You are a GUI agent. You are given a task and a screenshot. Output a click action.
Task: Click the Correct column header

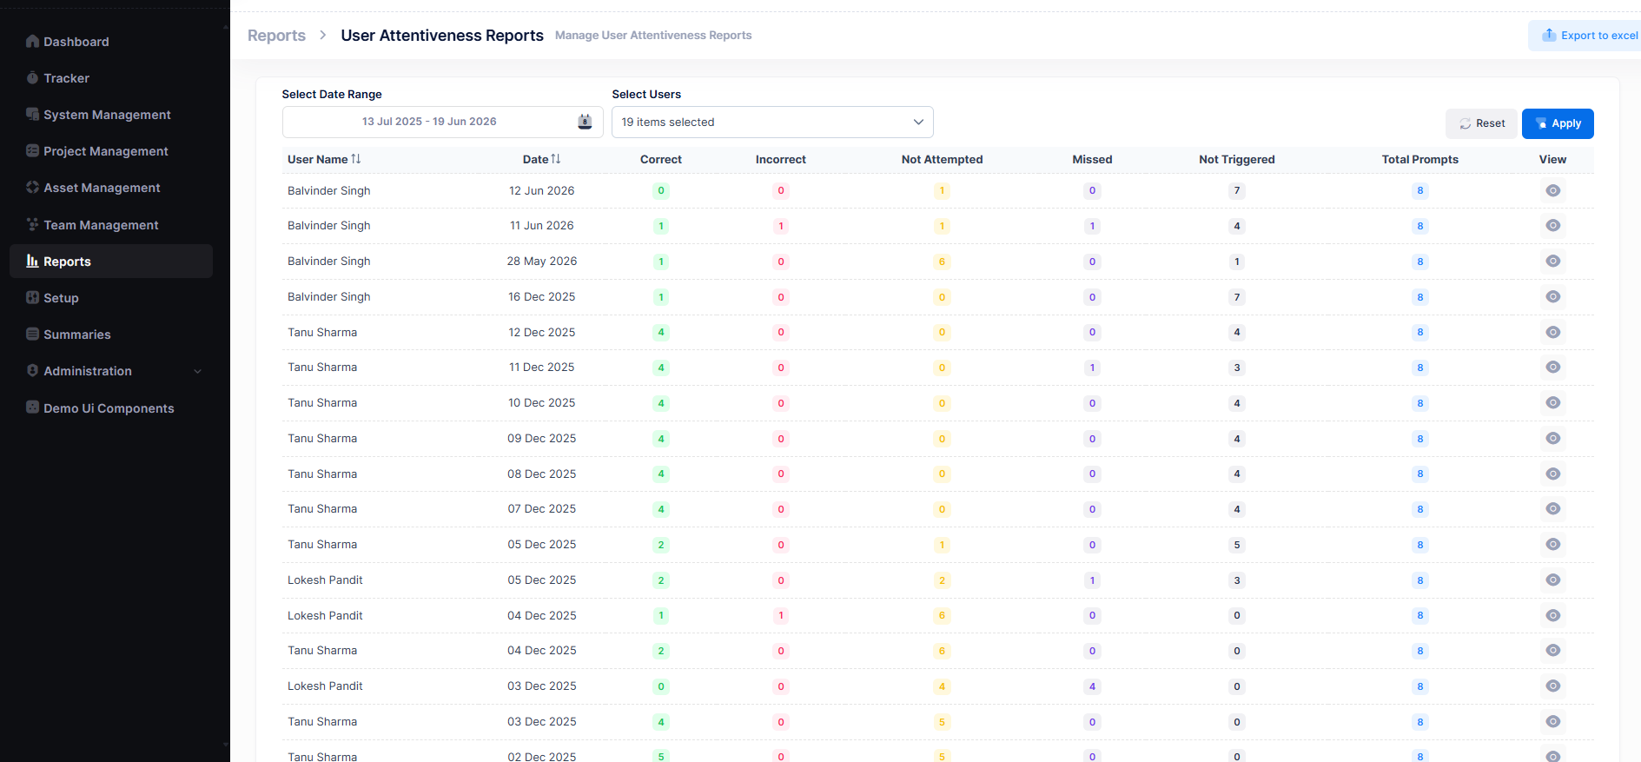pos(661,159)
